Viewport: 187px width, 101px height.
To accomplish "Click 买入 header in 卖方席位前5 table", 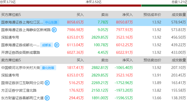I will [80, 60].
